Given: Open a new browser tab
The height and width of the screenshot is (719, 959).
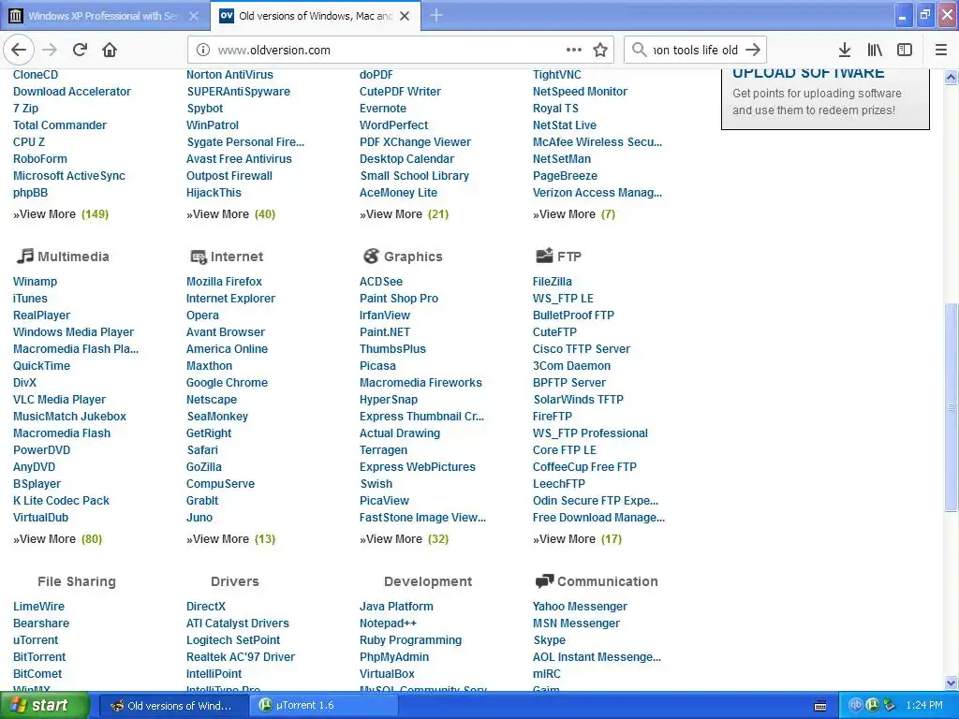Looking at the screenshot, I should [436, 15].
